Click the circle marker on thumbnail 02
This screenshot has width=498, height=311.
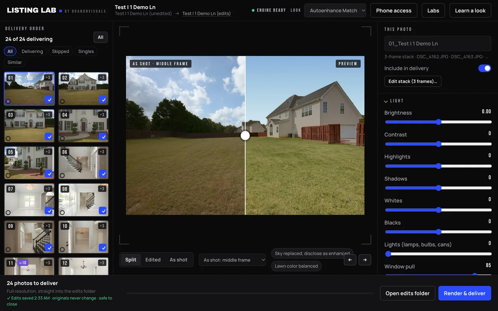(62, 101)
